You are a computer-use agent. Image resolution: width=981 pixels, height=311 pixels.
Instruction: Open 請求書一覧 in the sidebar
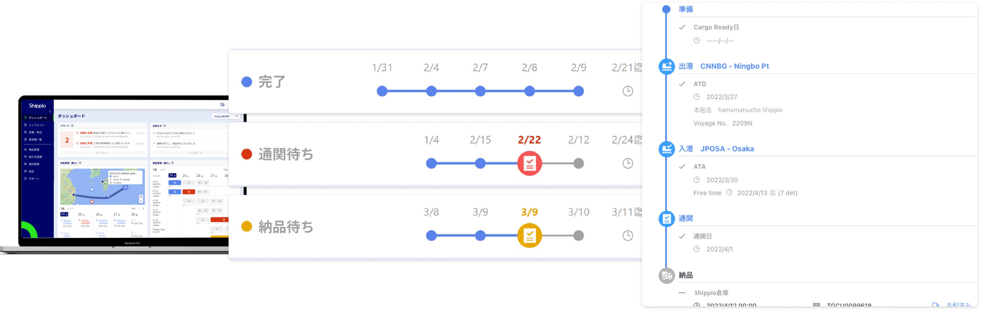(x=35, y=139)
